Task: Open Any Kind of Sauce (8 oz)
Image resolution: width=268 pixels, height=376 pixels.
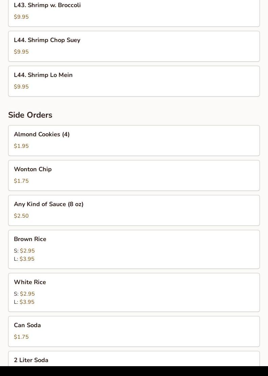Action: coord(49,204)
